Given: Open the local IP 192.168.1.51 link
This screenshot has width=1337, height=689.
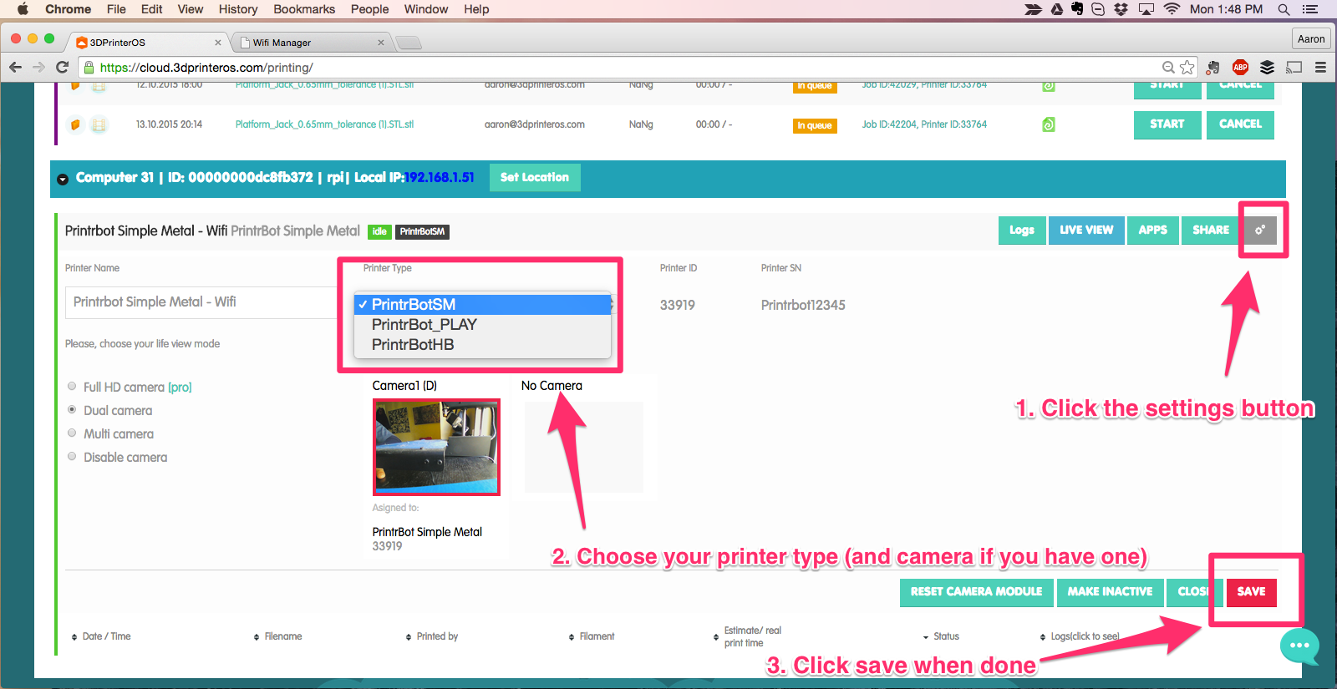Looking at the screenshot, I should click(440, 177).
